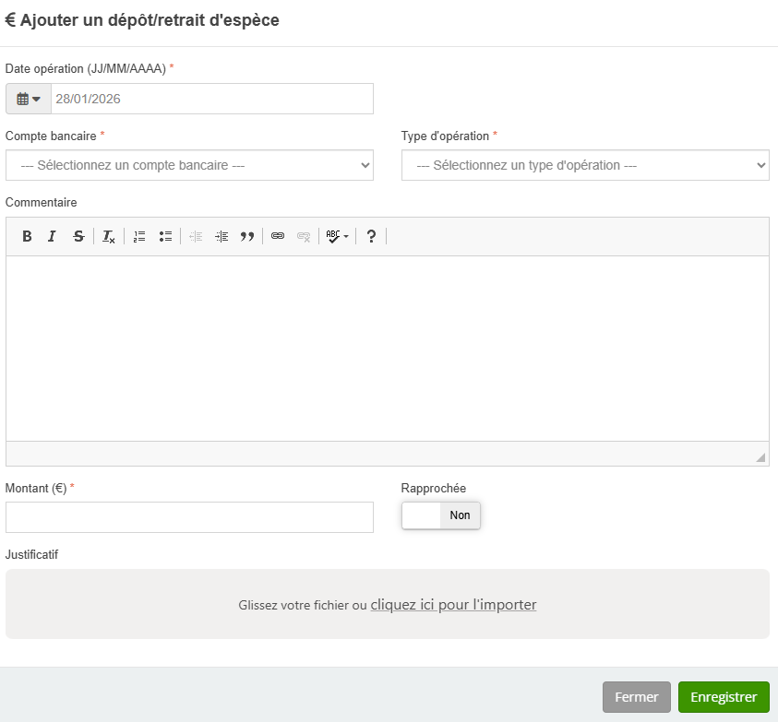Viewport: 778px width, 722px height.
Task: Apply Italic formatting in comment editor
Action: tap(53, 236)
